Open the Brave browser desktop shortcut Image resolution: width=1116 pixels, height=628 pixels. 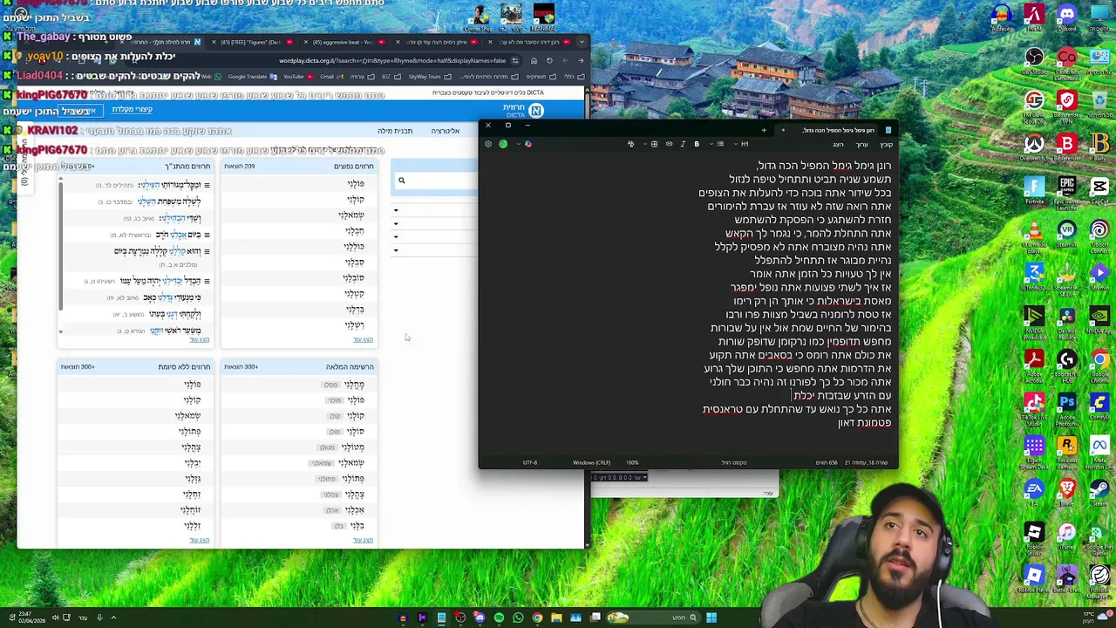coord(1066,493)
